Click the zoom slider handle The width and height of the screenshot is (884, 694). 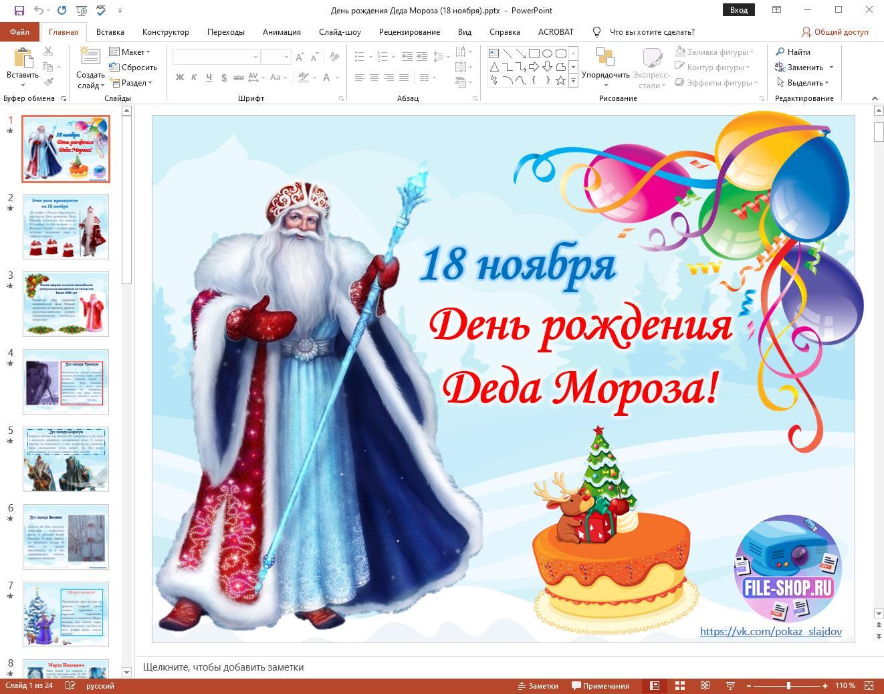click(x=788, y=685)
